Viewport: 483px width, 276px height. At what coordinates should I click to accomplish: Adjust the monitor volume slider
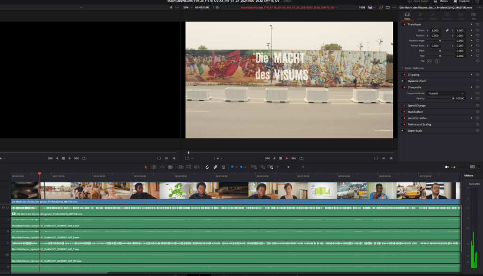[x=454, y=167]
